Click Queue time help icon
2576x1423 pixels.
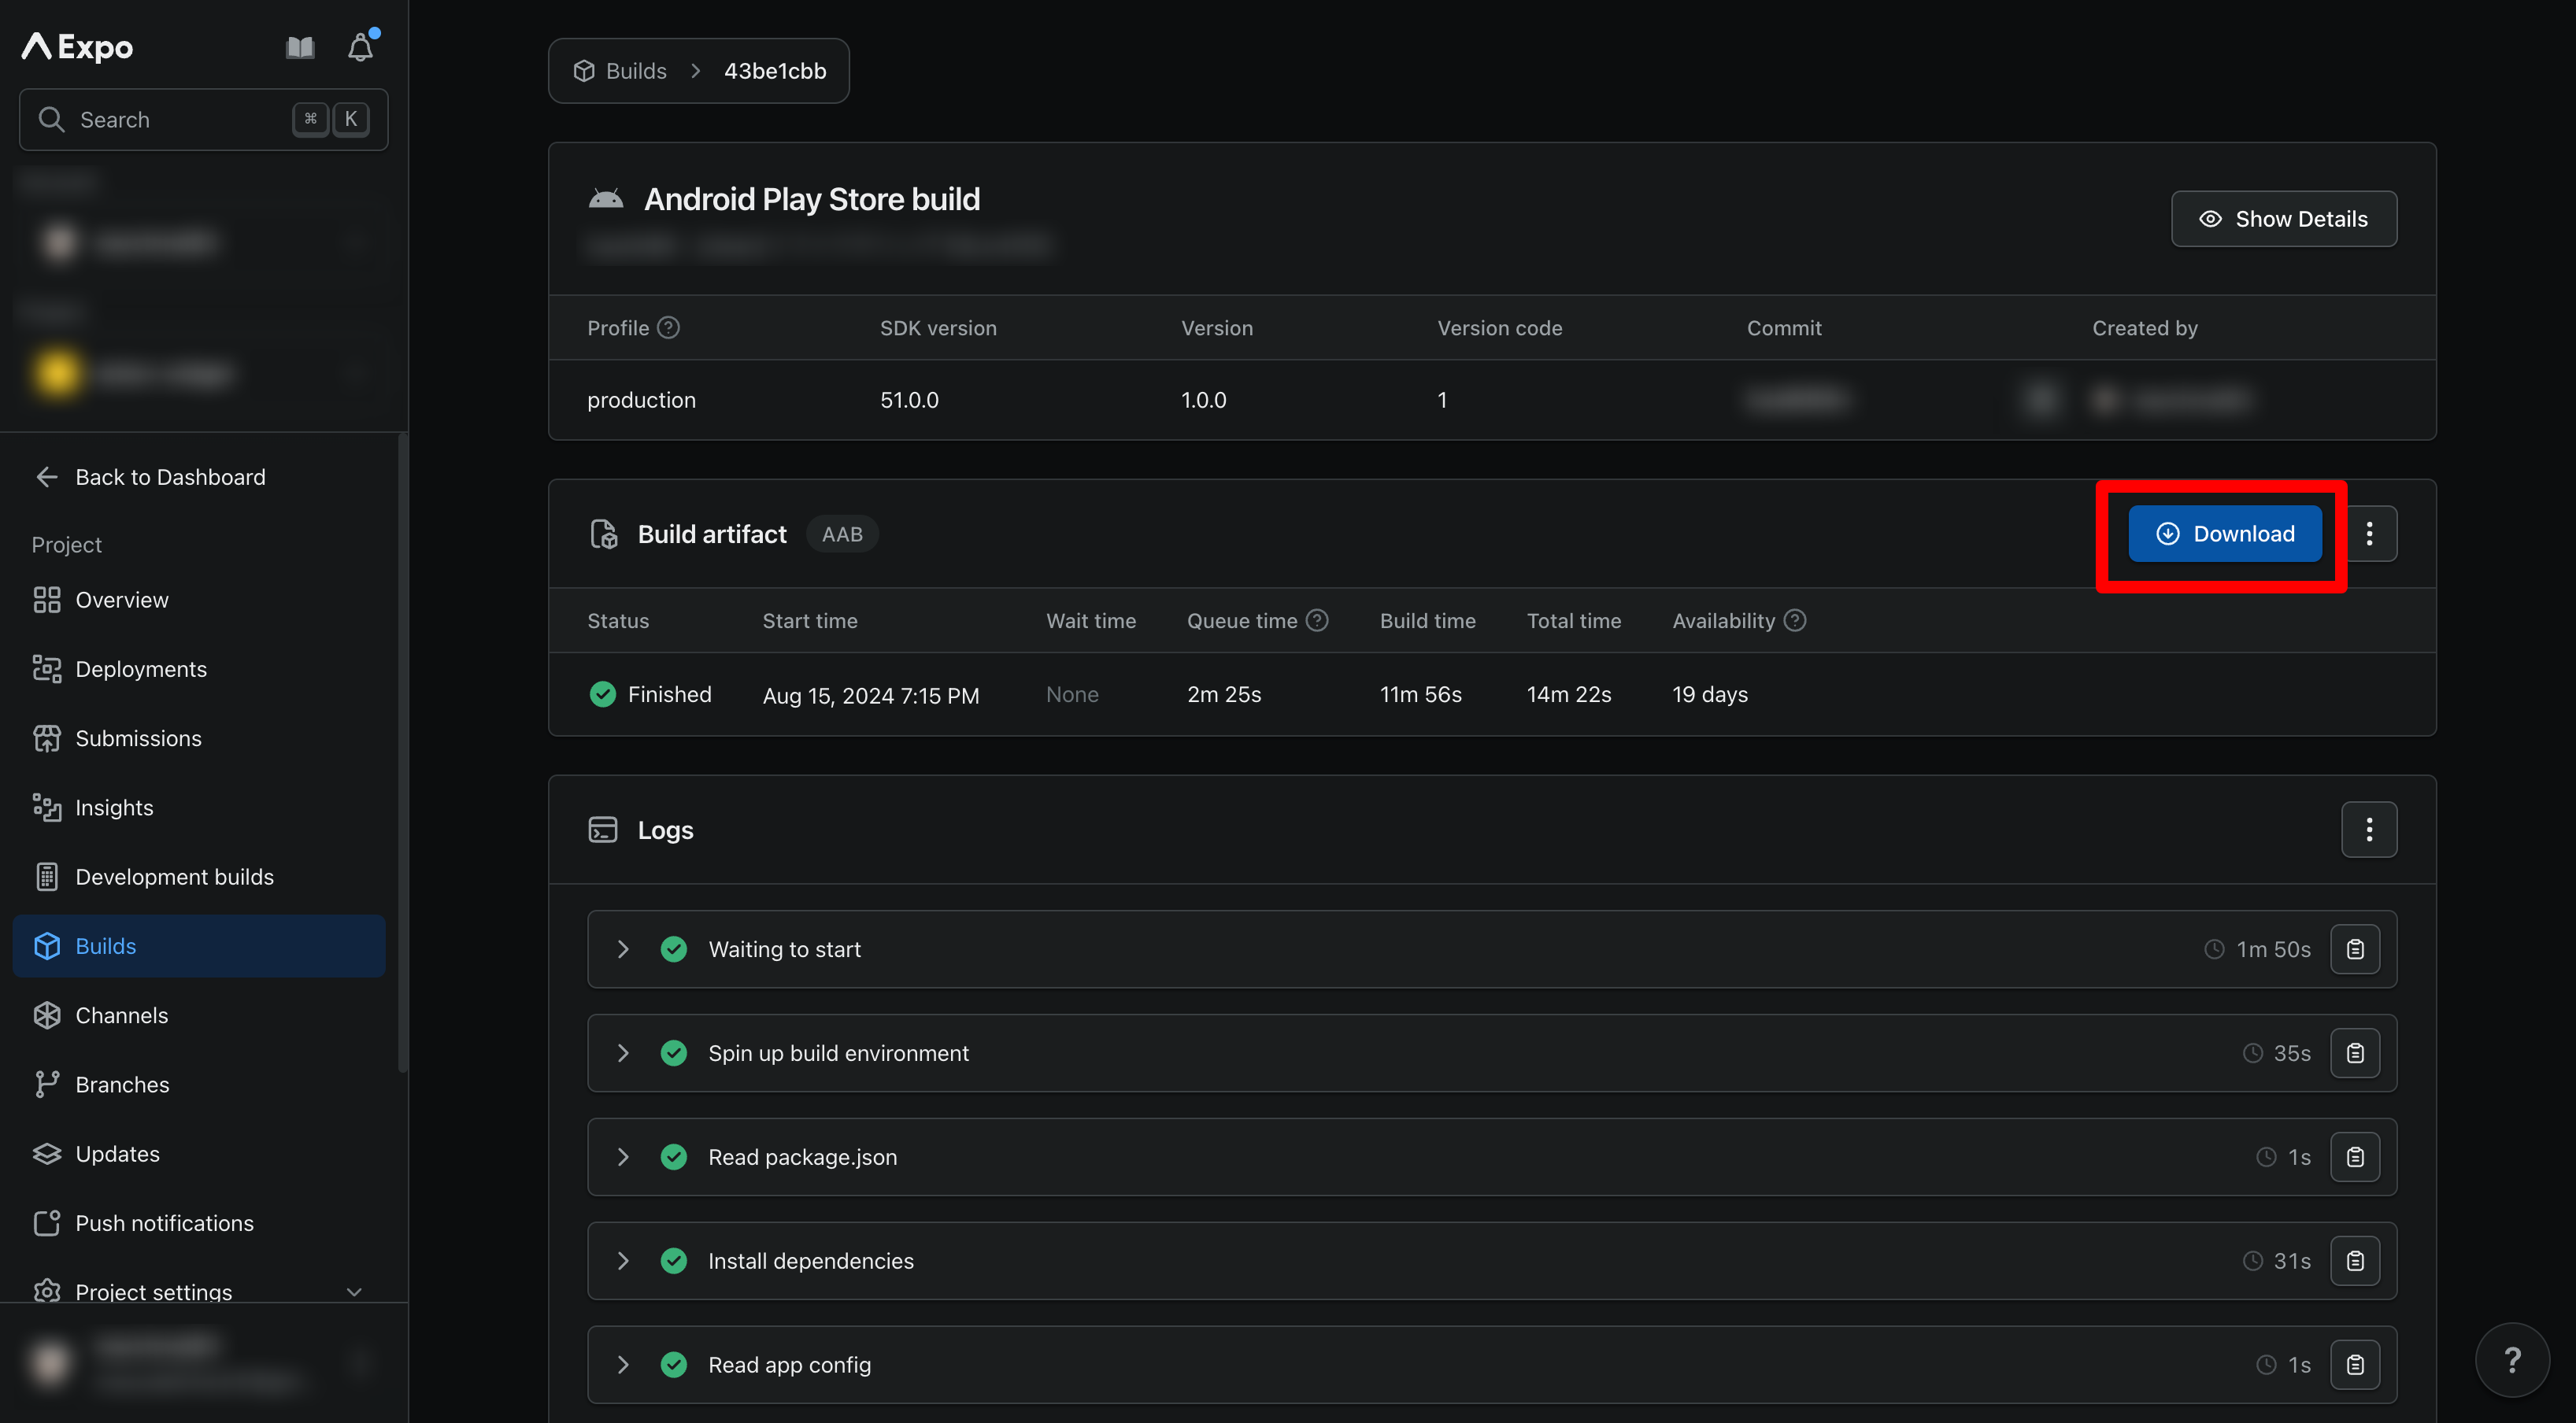pos(1317,621)
